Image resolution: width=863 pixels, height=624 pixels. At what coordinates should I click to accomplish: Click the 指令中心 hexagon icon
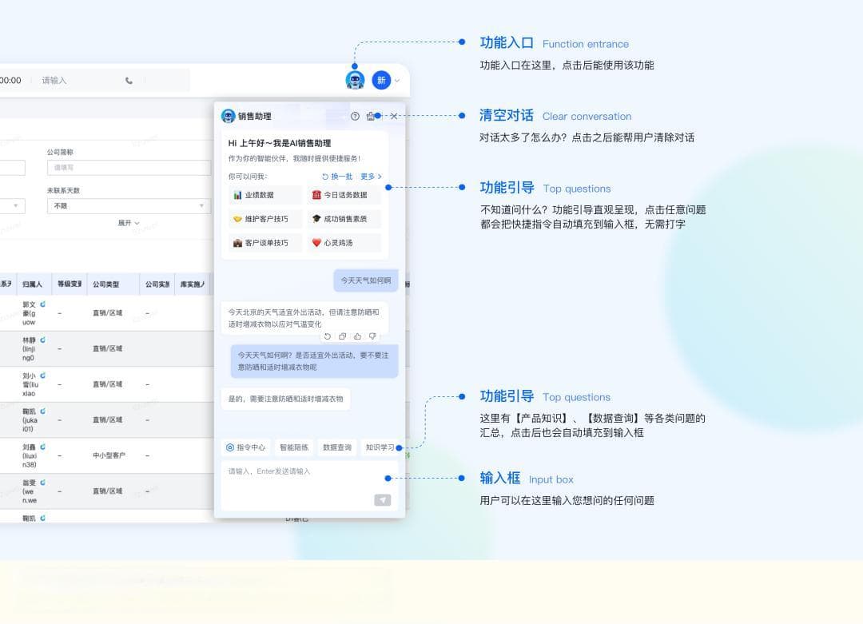(230, 447)
